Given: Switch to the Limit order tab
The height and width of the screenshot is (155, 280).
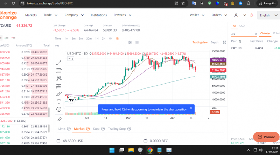Looking at the screenshot, I should [62, 129].
